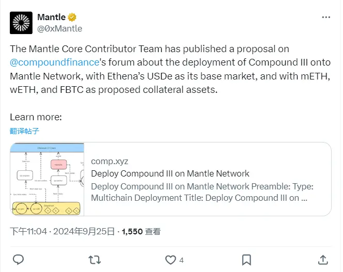343x272 pixels.
Task: Open the "Deploy Compound III on Mantle Network" card title
Action: pos(170,173)
